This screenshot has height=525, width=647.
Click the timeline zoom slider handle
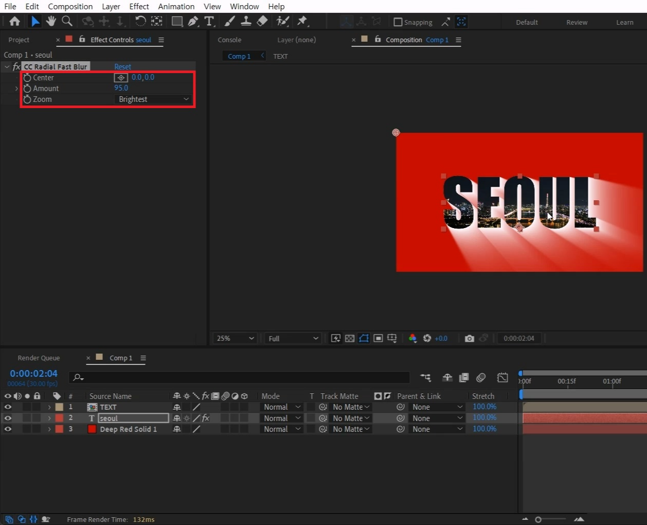pyautogui.click(x=538, y=519)
